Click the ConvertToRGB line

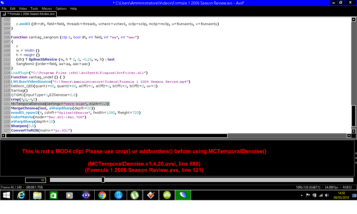coord(41,130)
